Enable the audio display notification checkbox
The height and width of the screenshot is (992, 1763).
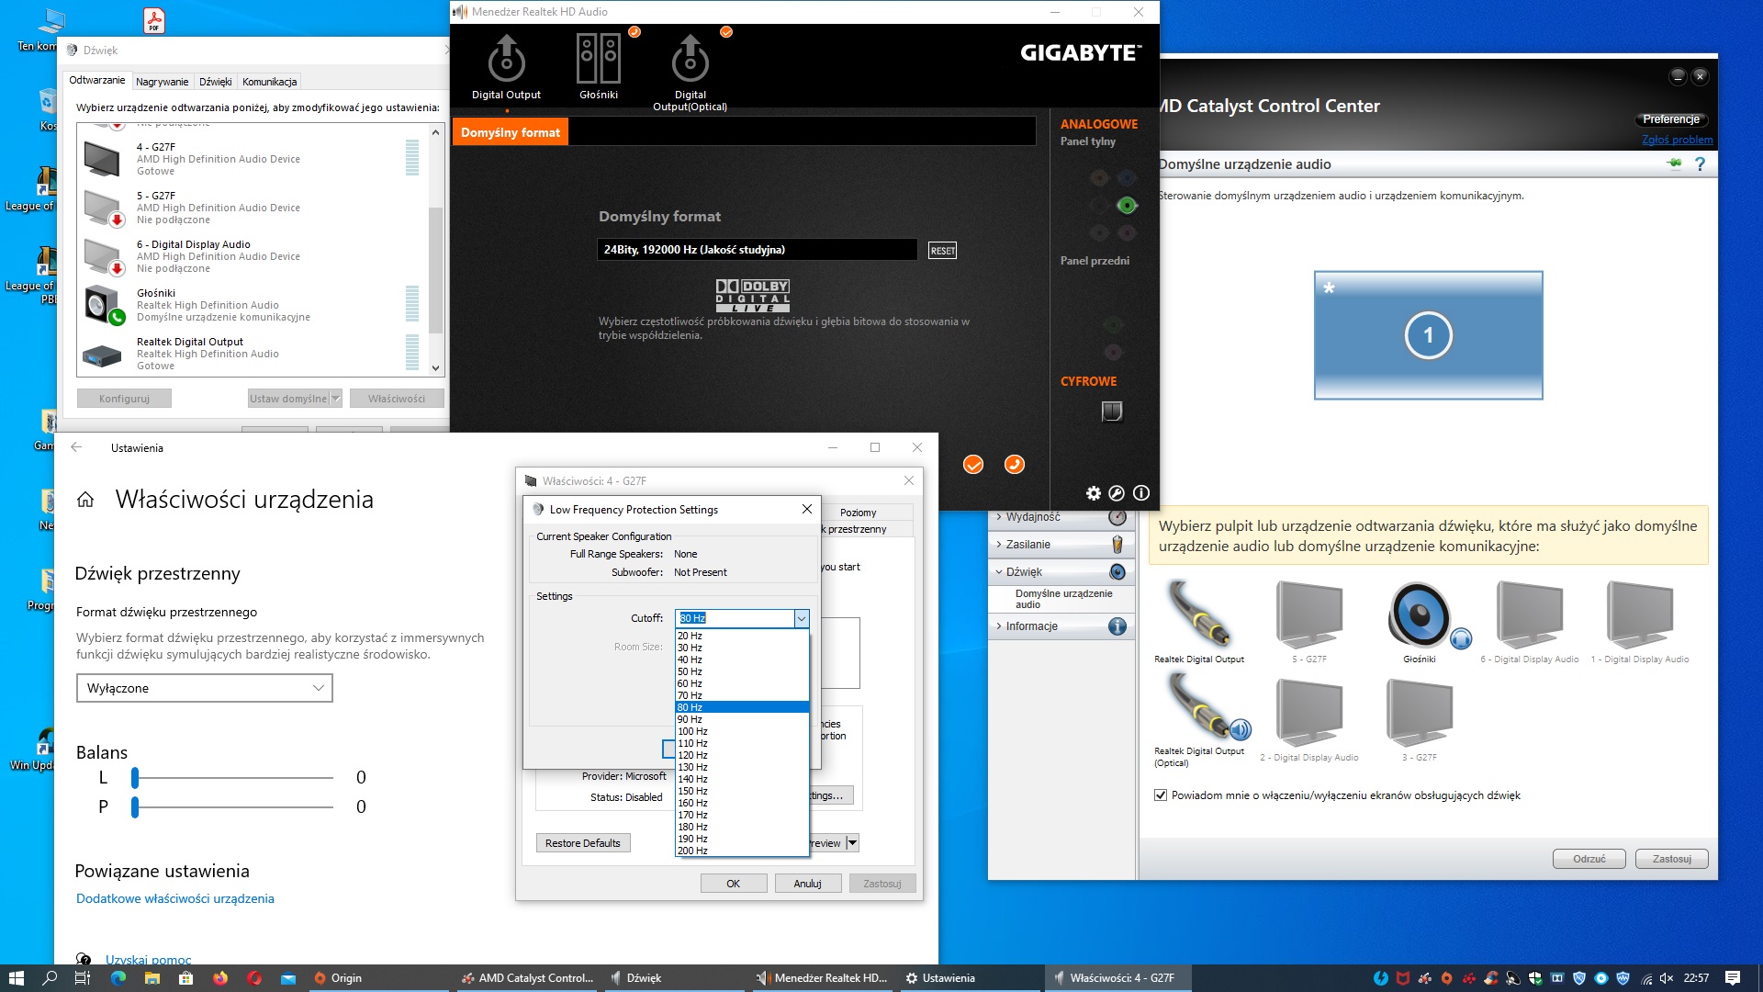coord(1161,795)
